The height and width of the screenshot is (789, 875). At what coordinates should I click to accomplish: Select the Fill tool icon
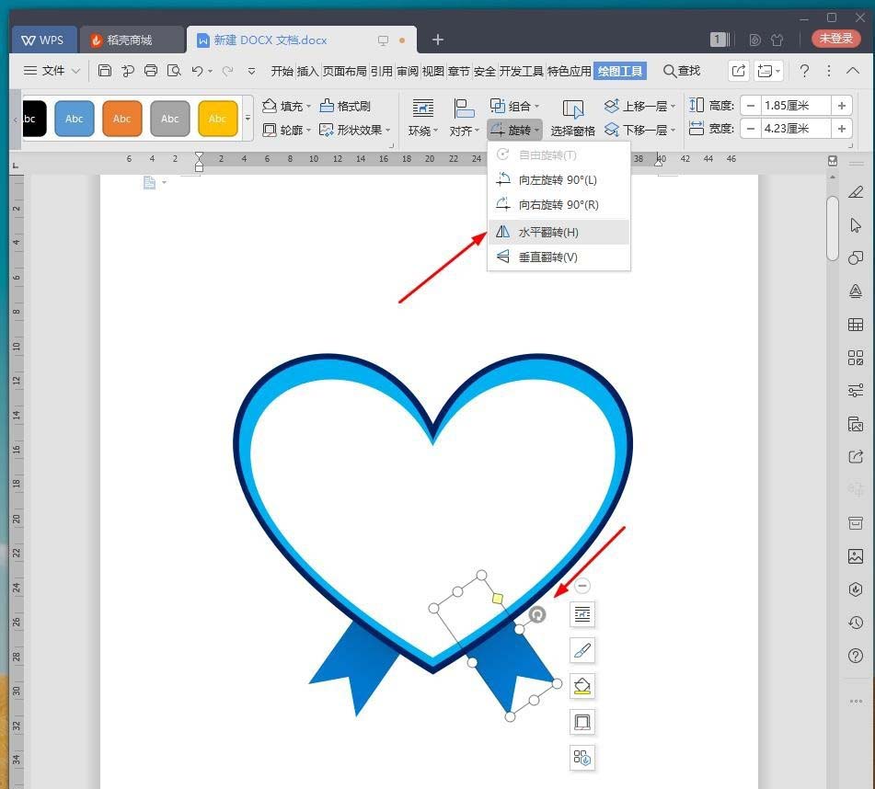(x=271, y=106)
